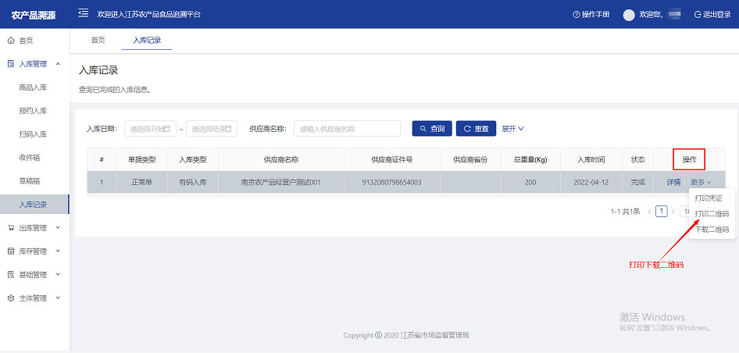Click the user avatar icon
The height and width of the screenshot is (353, 739).
coord(629,15)
